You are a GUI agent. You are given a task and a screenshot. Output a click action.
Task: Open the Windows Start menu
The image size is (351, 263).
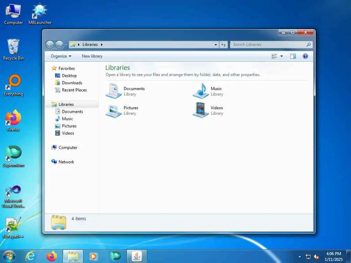(x=9, y=256)
